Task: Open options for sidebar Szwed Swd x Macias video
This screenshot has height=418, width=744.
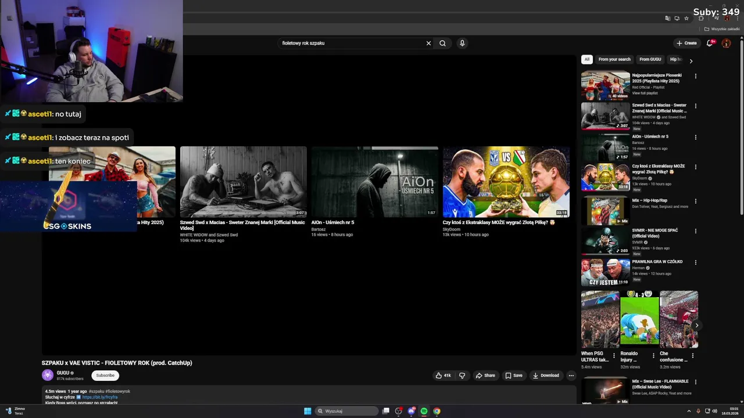Action: pyautogui.click(x=695, y=106)
